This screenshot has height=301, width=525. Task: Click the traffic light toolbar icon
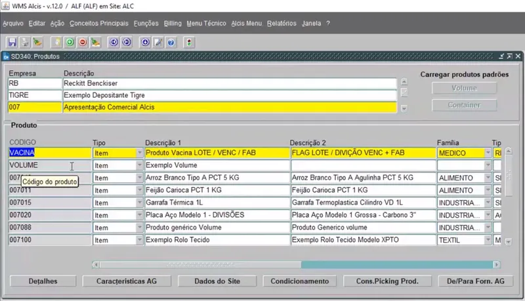coord(189,43)
